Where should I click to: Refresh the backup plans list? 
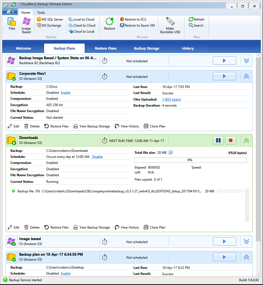tap(196, 19)
